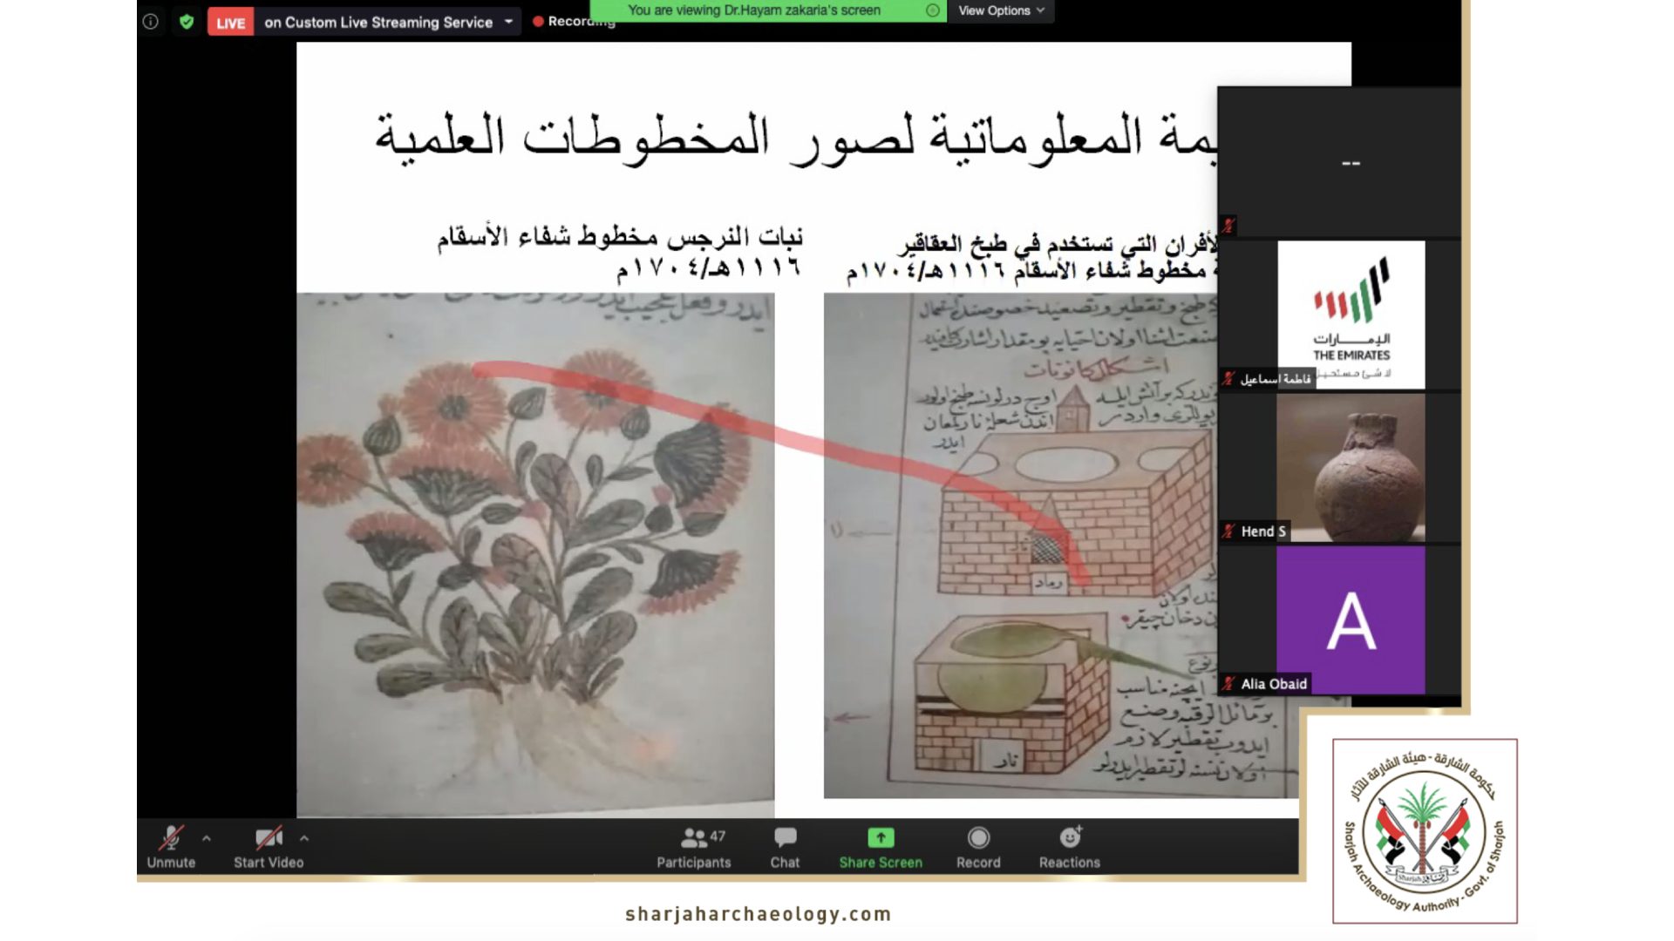
Task: Click the Recording indicator
Action: pyautogui.click(x=575, y=21)
